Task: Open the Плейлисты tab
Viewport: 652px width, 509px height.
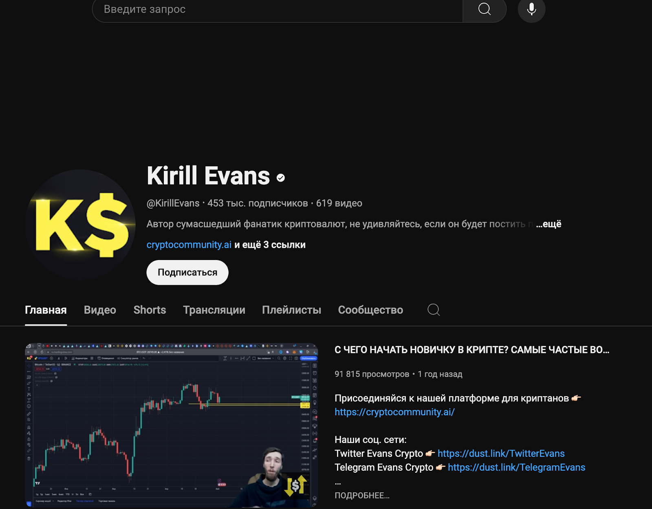Action: [x=291, y=310]
